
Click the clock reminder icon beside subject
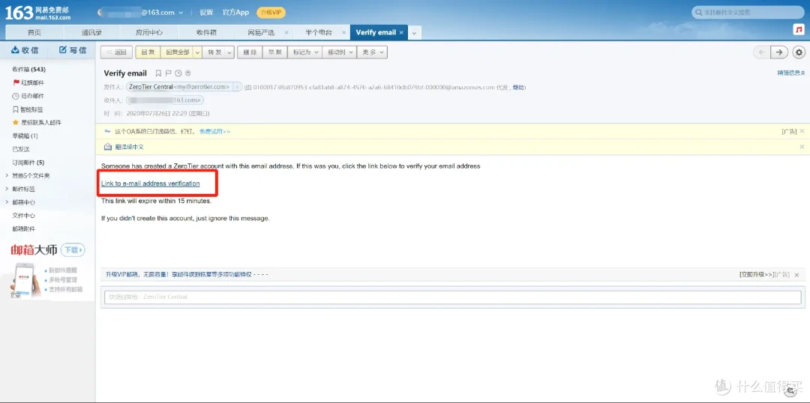pos(178,73)
